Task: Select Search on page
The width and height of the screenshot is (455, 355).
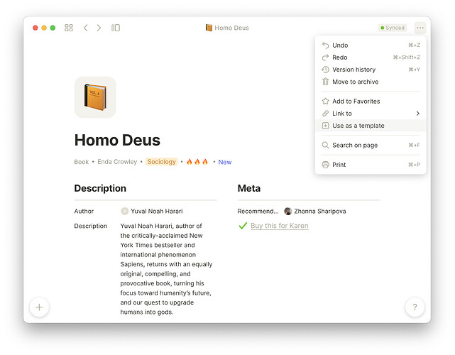Action: tap(371, 145)
